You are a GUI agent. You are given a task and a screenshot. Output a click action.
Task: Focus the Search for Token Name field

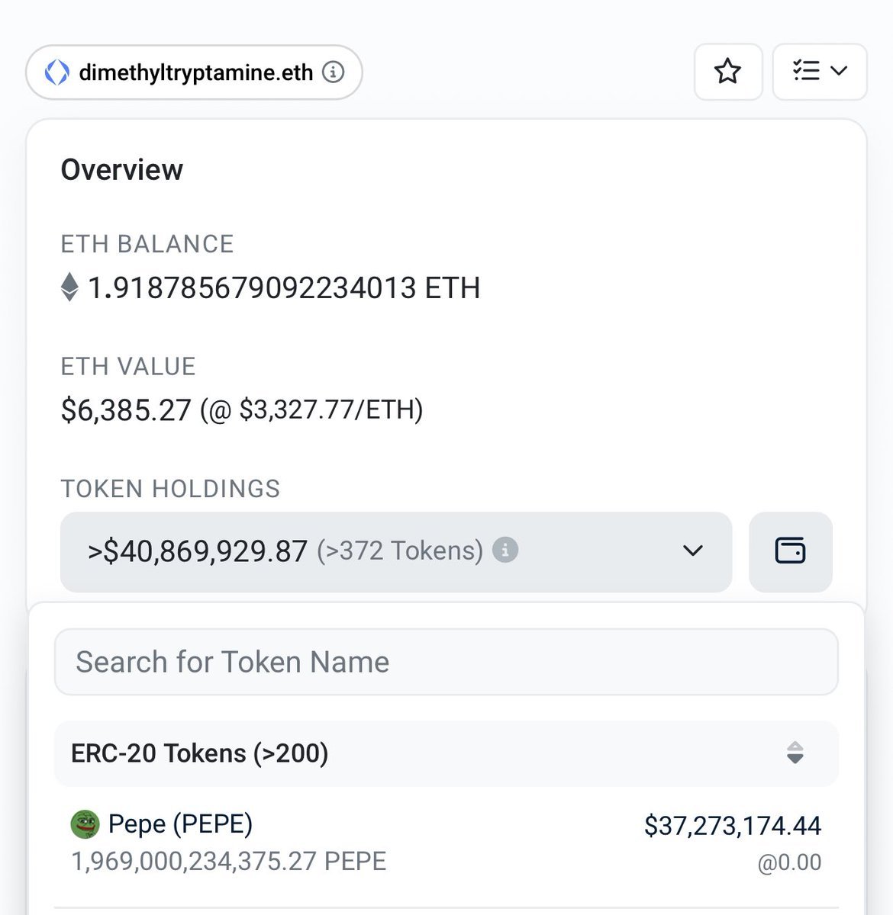tap(446, 662)
